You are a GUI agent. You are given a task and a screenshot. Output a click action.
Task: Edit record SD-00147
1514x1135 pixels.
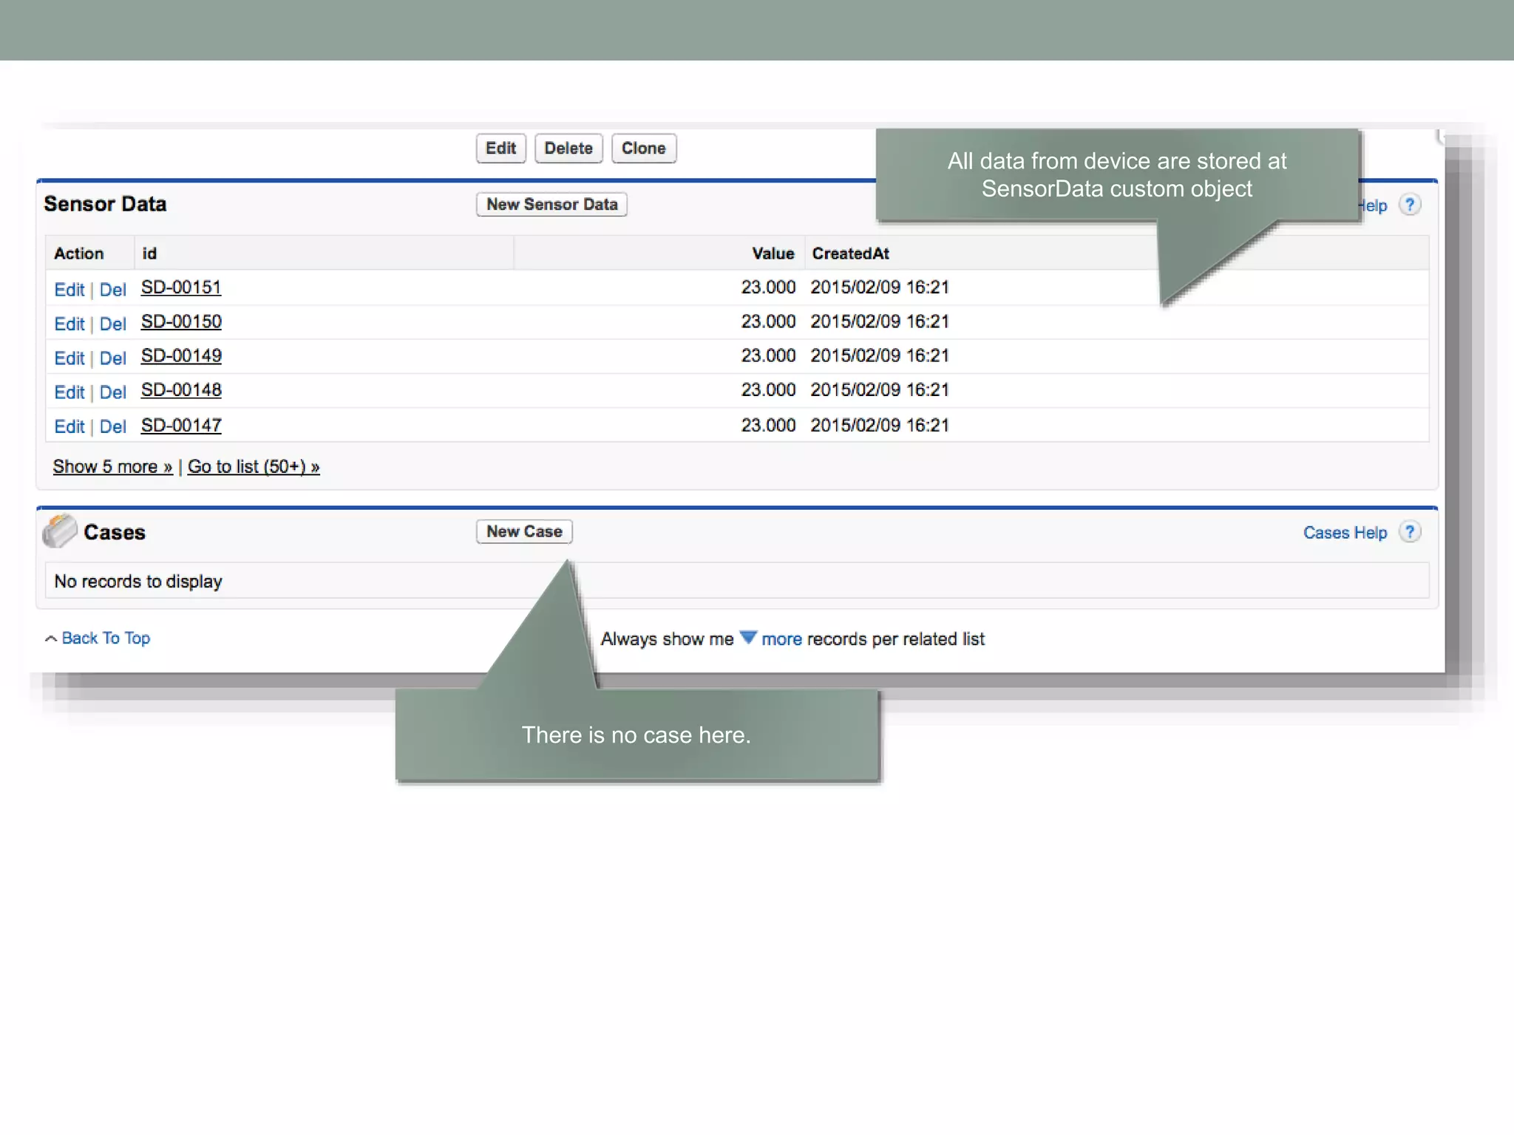tap(69, 426)
